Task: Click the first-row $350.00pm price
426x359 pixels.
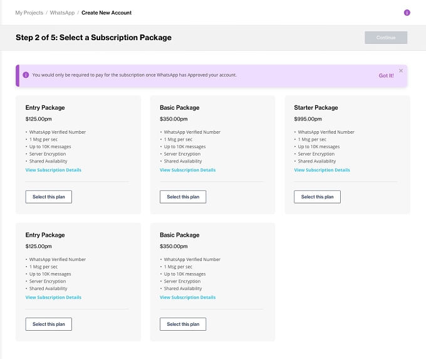Action: (x=174, y=119)
